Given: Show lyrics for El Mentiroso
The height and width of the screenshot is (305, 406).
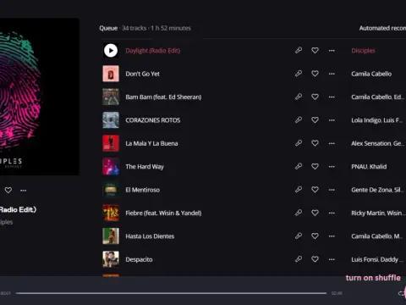Looking at the screenshot, I should click(x=299, y=190).
